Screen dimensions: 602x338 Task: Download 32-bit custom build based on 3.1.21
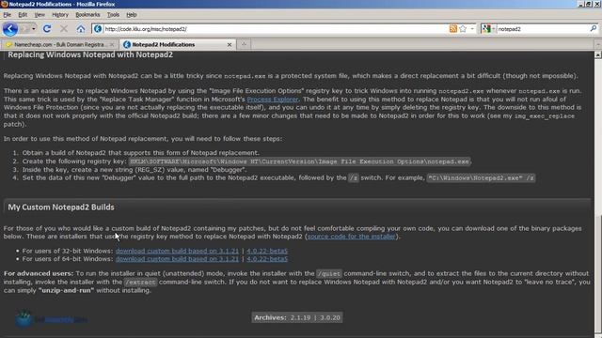pyautogui.click(x=177, y=251)
